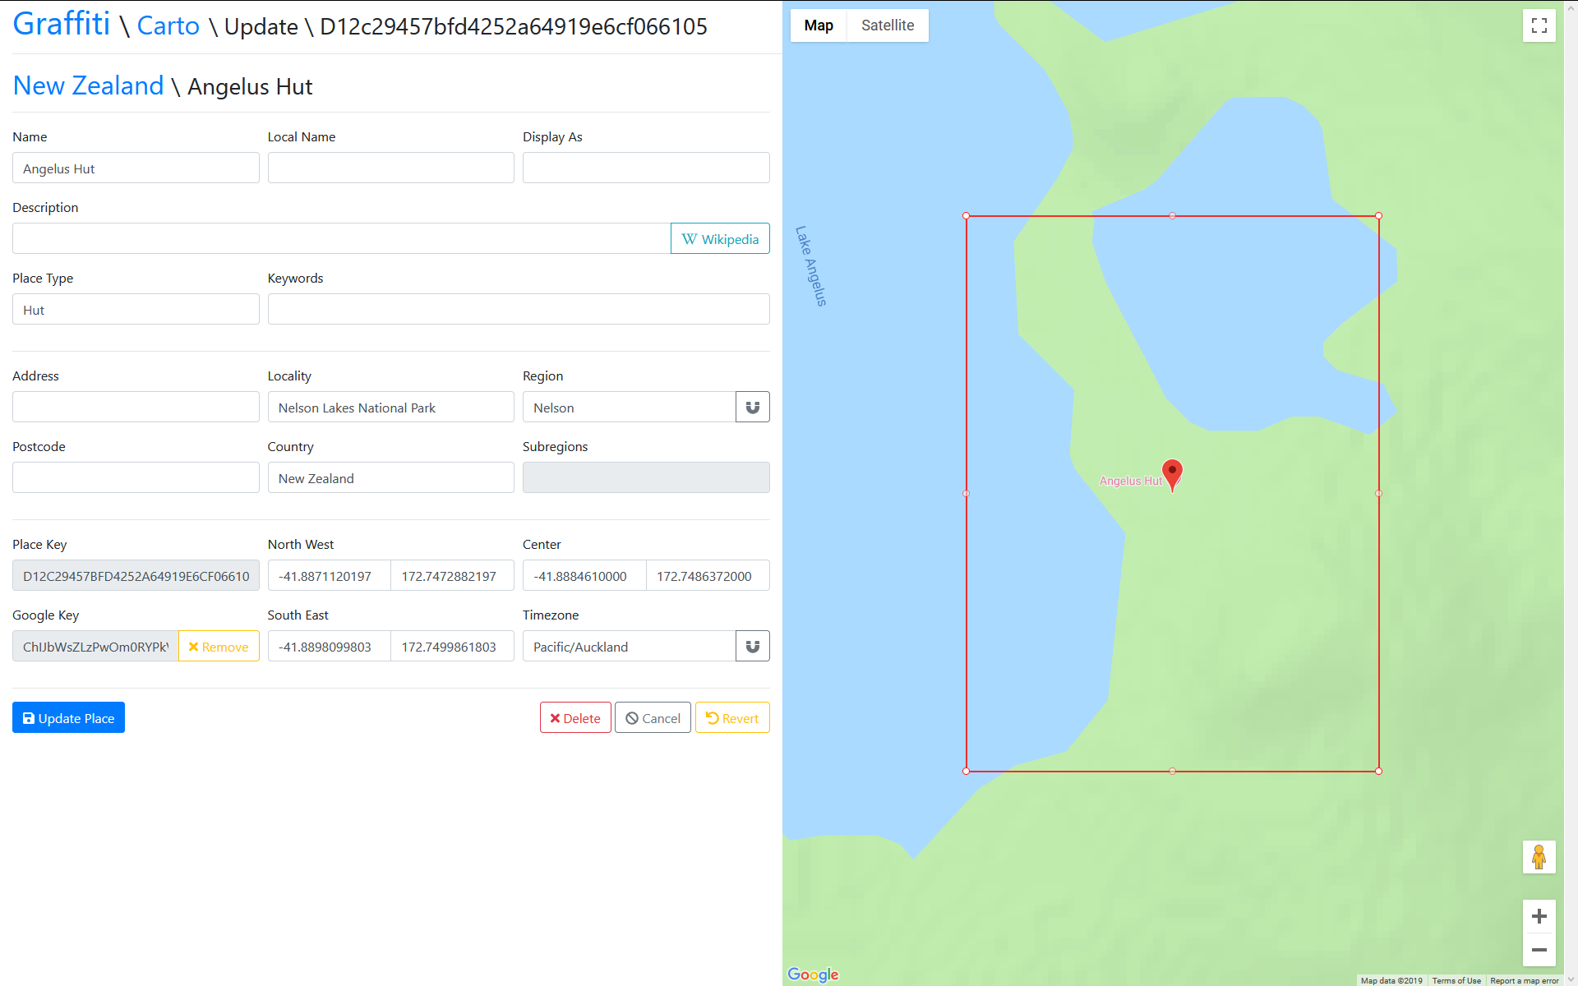Screen dimensions: 1578x986
Task: Click the red Angelus Hut map pin
Action: [1172, 473]
